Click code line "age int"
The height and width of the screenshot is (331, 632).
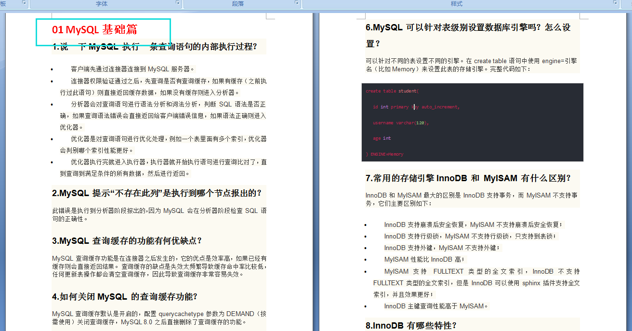coord(382,138)
